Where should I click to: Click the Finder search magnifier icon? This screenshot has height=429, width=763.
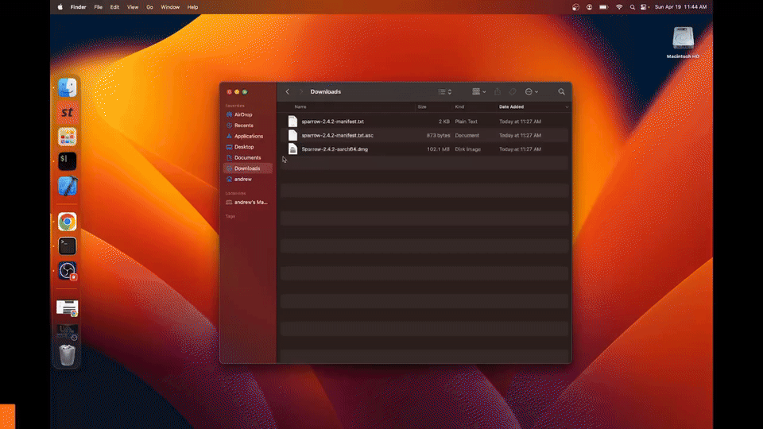561,92
